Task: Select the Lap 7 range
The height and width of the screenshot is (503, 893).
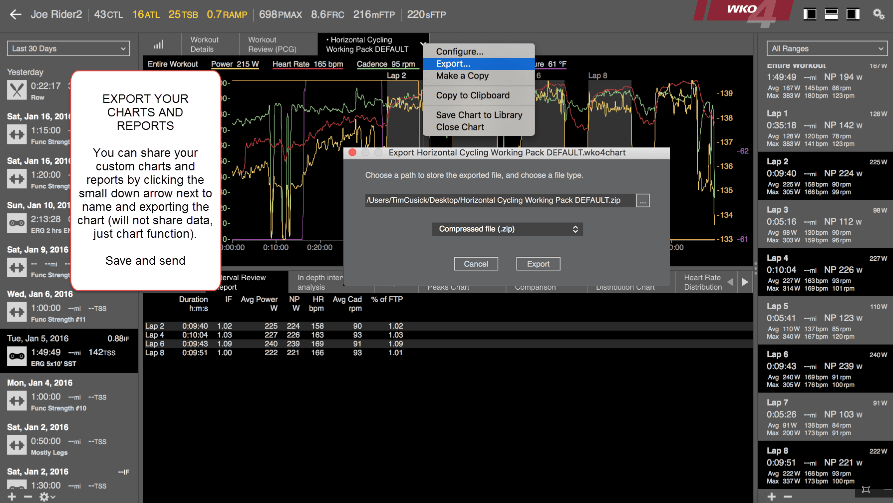Action: (x=825, y=418)
